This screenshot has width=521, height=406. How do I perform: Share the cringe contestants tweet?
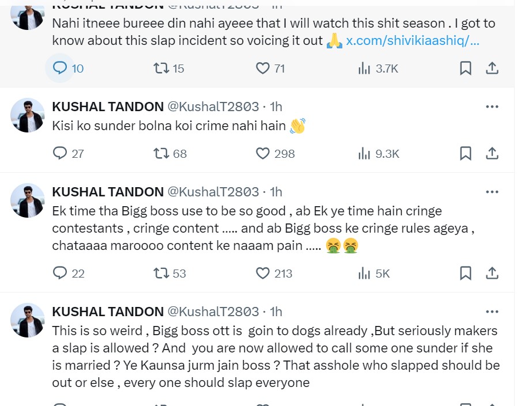point(492,273)
